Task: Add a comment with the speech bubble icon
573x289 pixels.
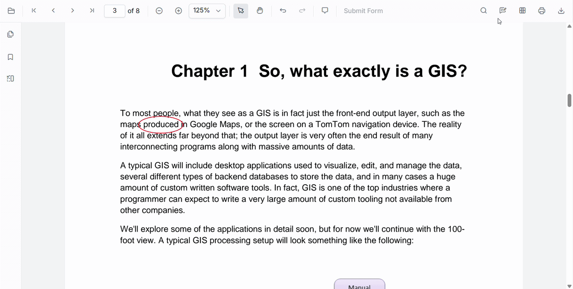Action: 325,11
